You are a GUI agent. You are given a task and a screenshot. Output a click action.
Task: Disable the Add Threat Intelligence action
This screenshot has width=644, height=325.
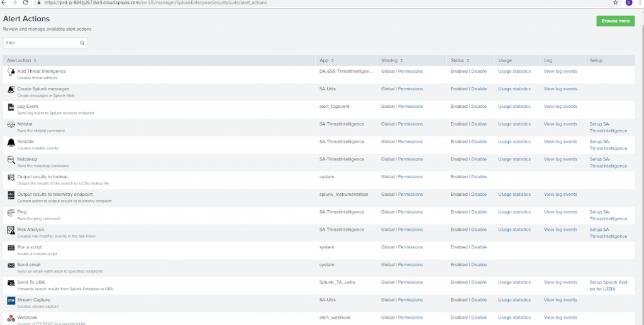(479, 72)
